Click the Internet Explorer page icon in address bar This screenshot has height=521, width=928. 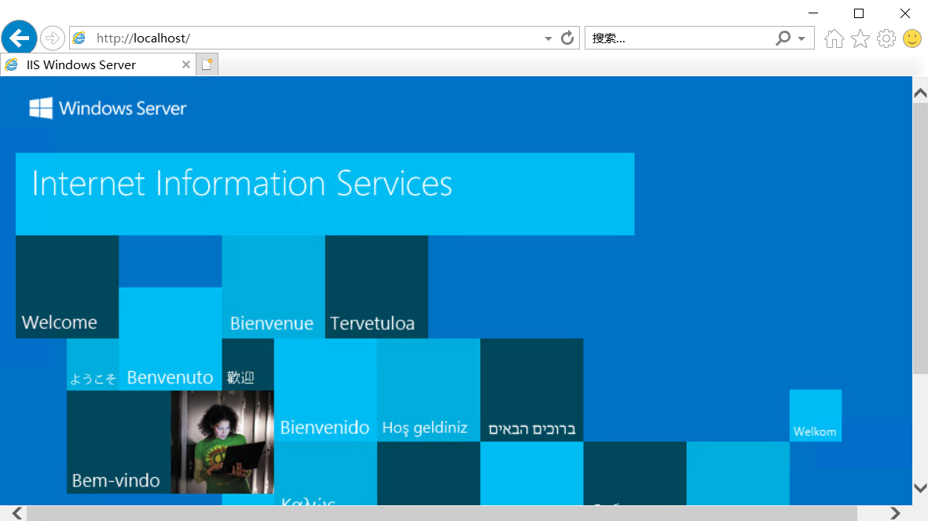[x=79, y=38]
